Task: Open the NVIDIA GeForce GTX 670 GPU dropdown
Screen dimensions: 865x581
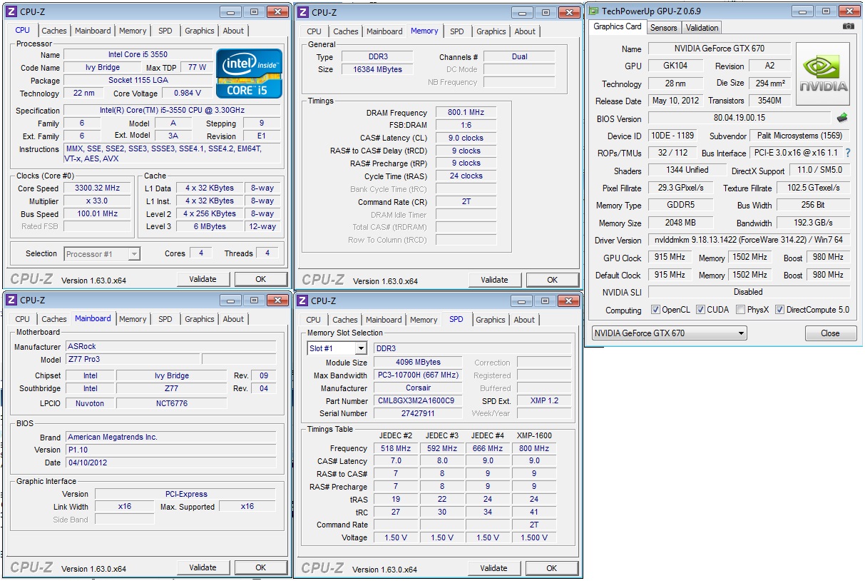Action: pyautogui.click(x=670, y=333)
